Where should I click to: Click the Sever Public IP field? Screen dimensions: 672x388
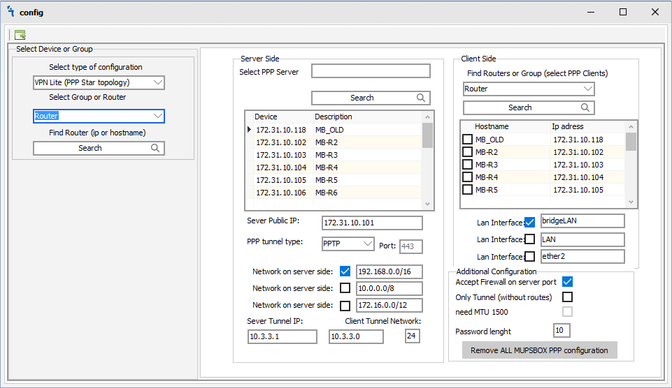372,223
